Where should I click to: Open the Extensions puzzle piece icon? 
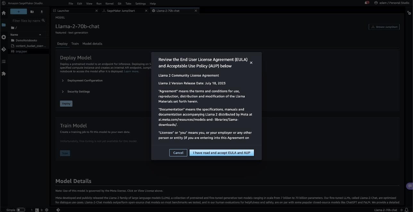(x=4, y=73)
